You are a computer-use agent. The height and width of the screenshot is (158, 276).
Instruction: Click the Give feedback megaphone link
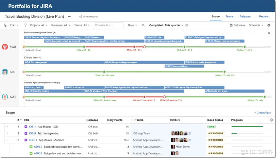tap(88, 17)
